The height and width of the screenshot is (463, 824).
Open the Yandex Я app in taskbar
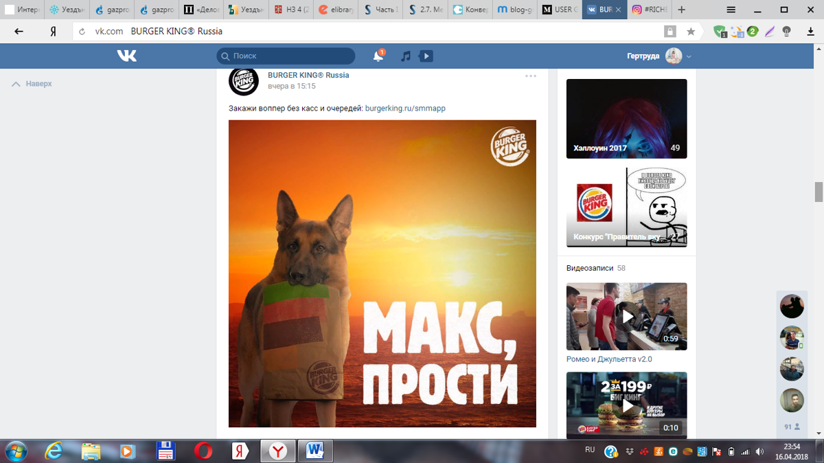(x=240, y=451)
